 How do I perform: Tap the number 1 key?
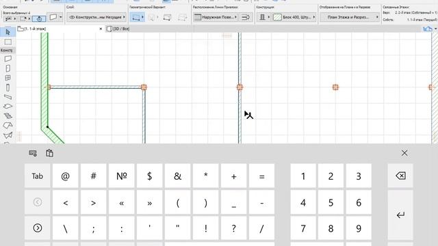[303, 176]
